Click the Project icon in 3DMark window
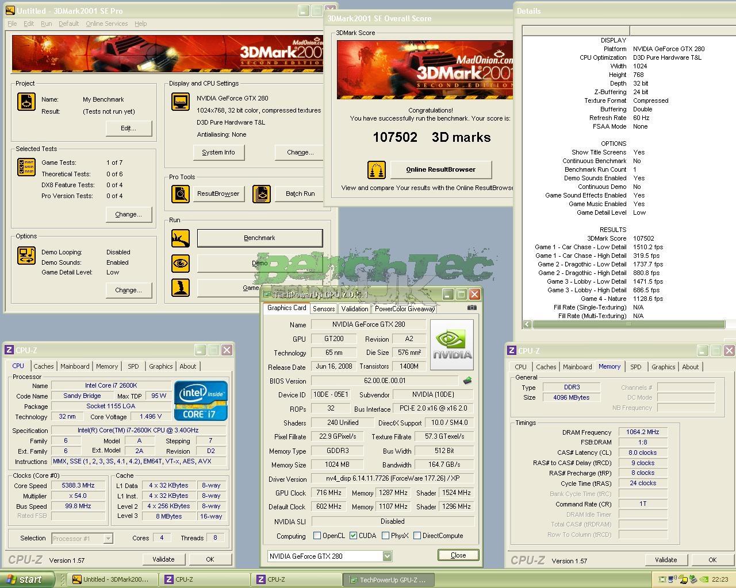736x588 pixels. tap(26, 101)
